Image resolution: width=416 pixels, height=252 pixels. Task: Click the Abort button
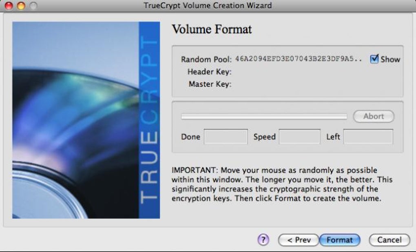pos(374,116)
